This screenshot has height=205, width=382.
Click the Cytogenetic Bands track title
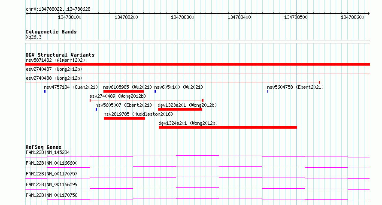(x=51, y=32)
